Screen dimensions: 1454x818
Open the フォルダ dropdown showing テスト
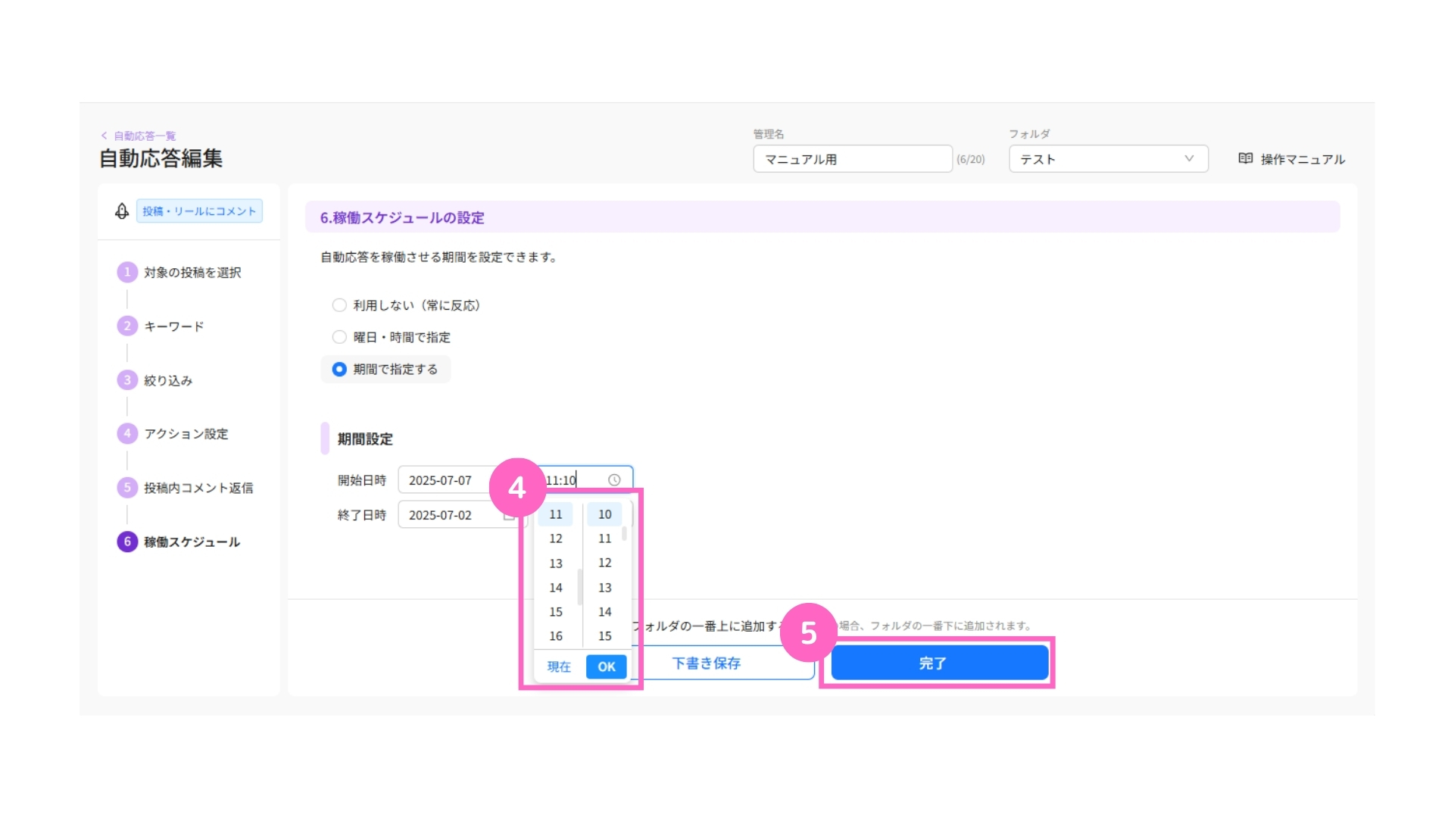1109,159
